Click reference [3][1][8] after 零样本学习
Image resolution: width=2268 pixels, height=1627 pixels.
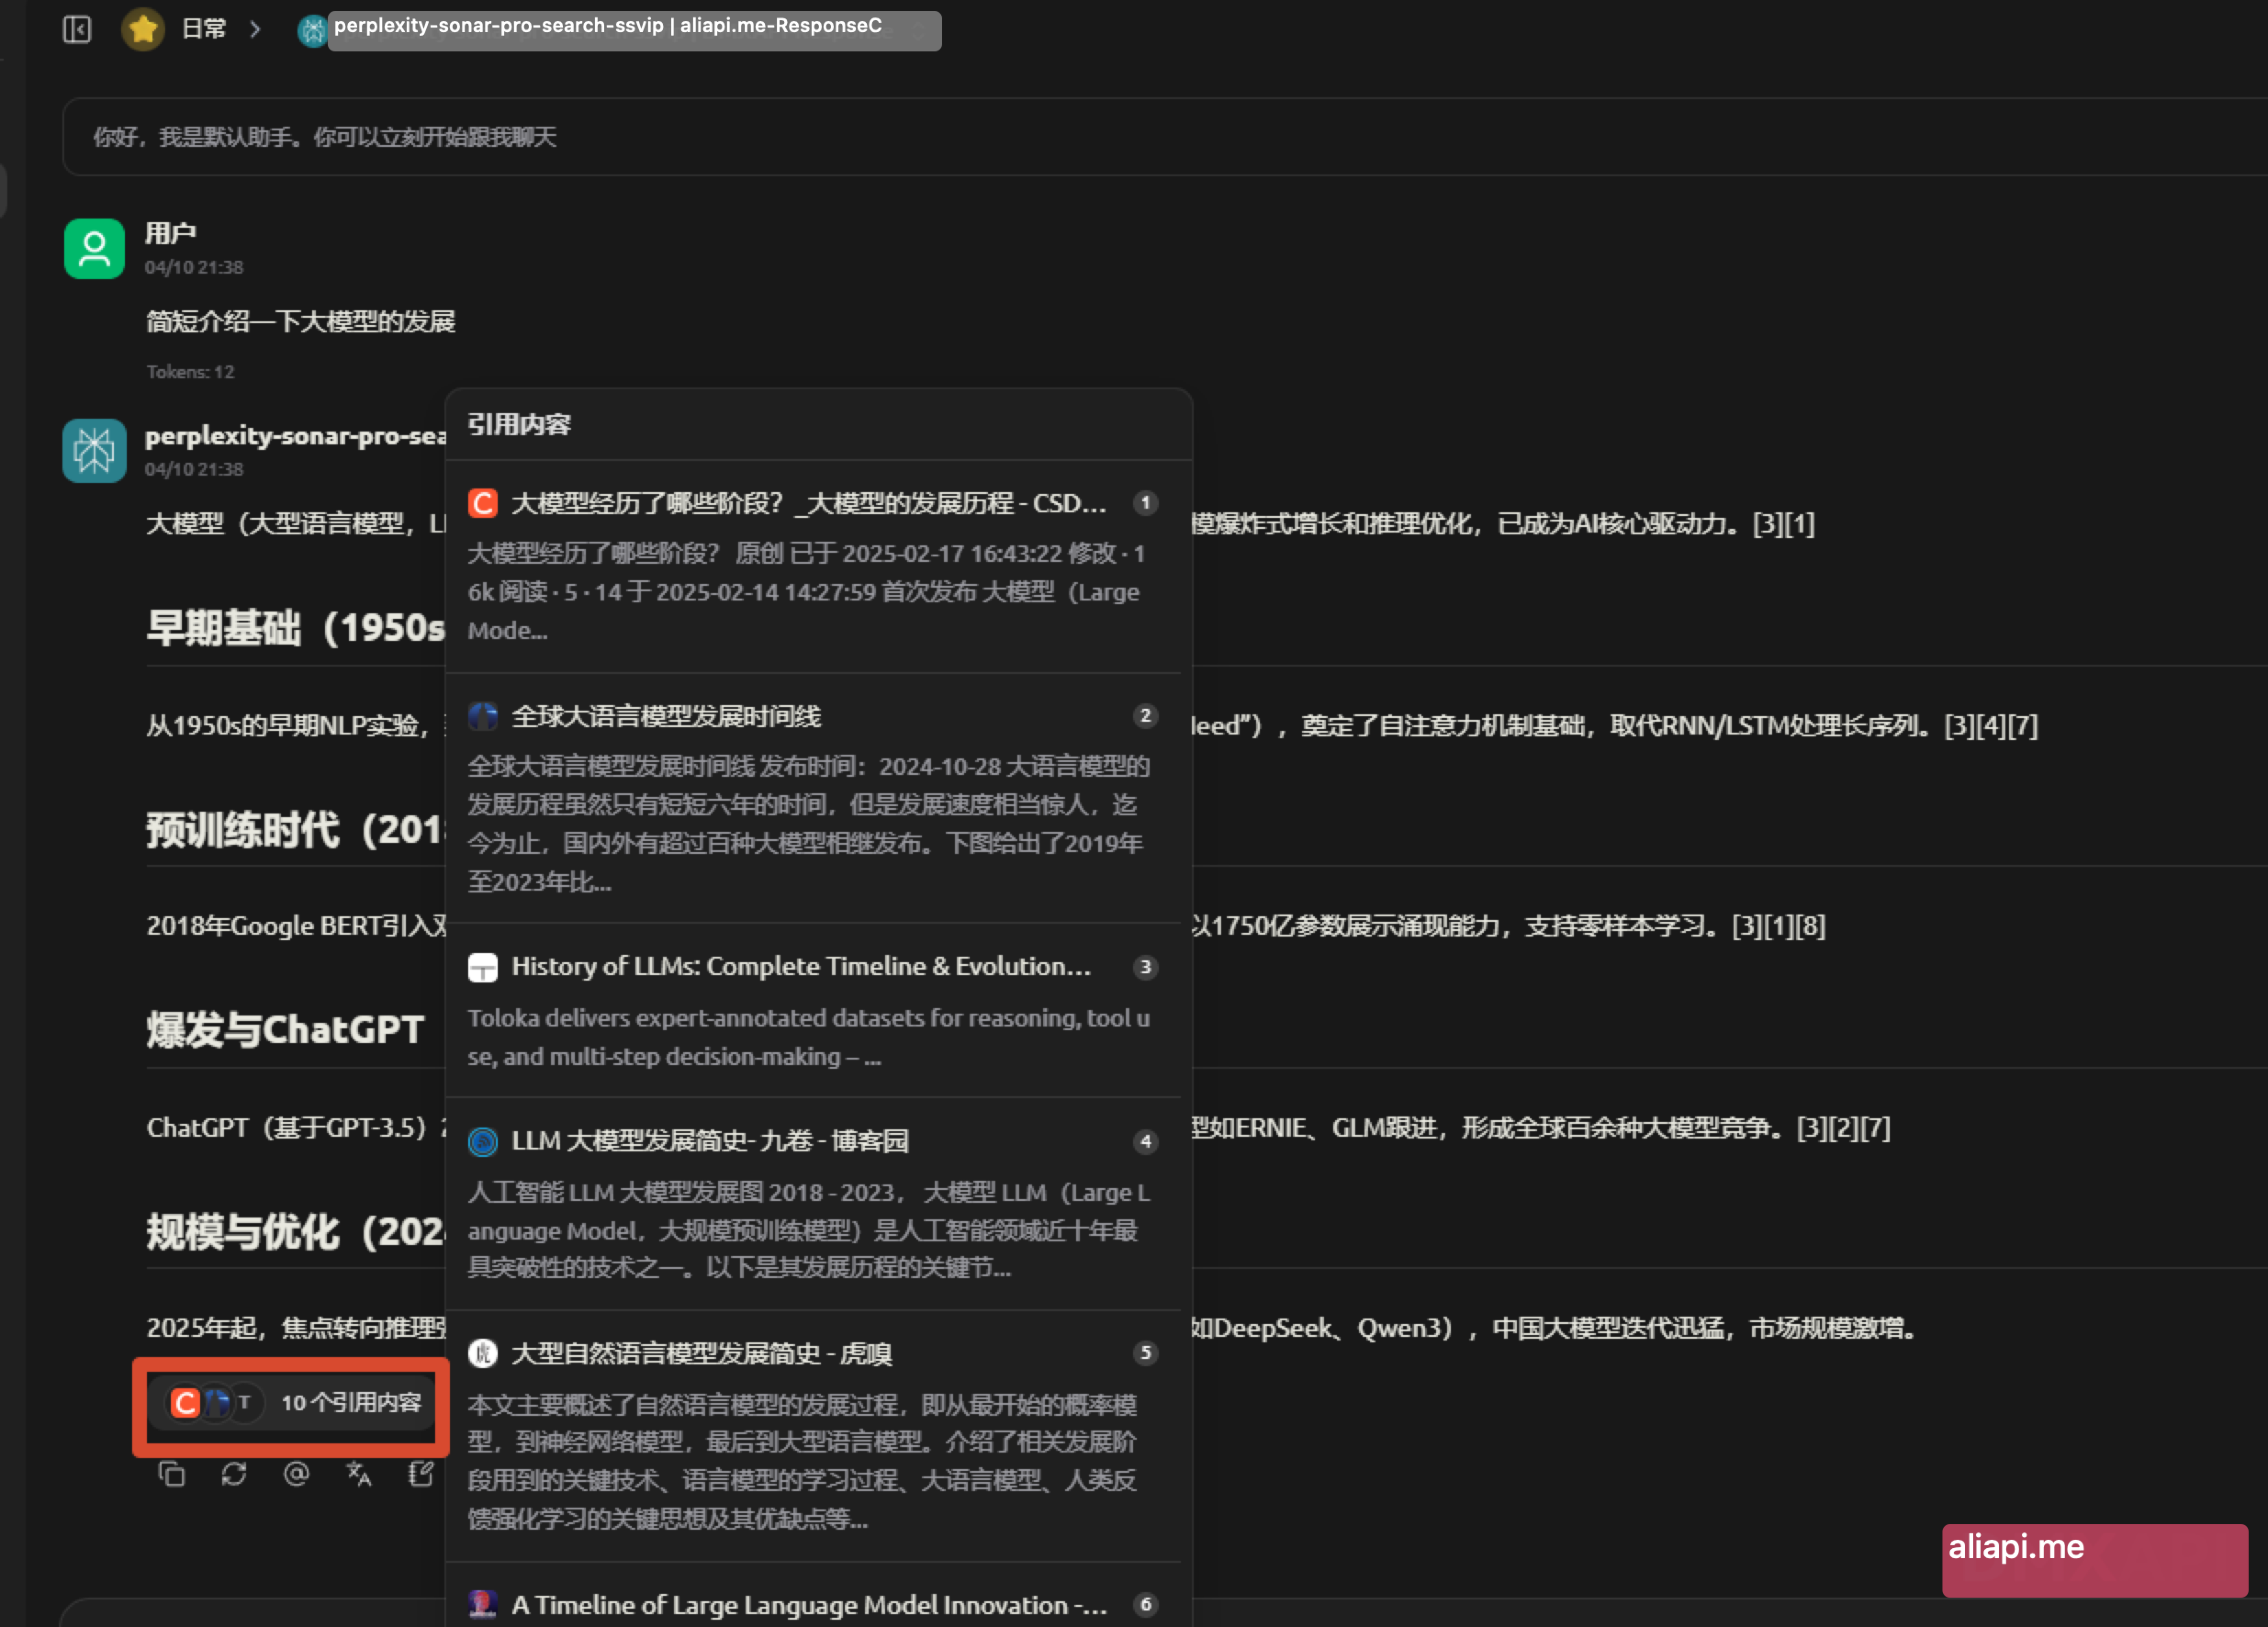tap(1779, 926)
